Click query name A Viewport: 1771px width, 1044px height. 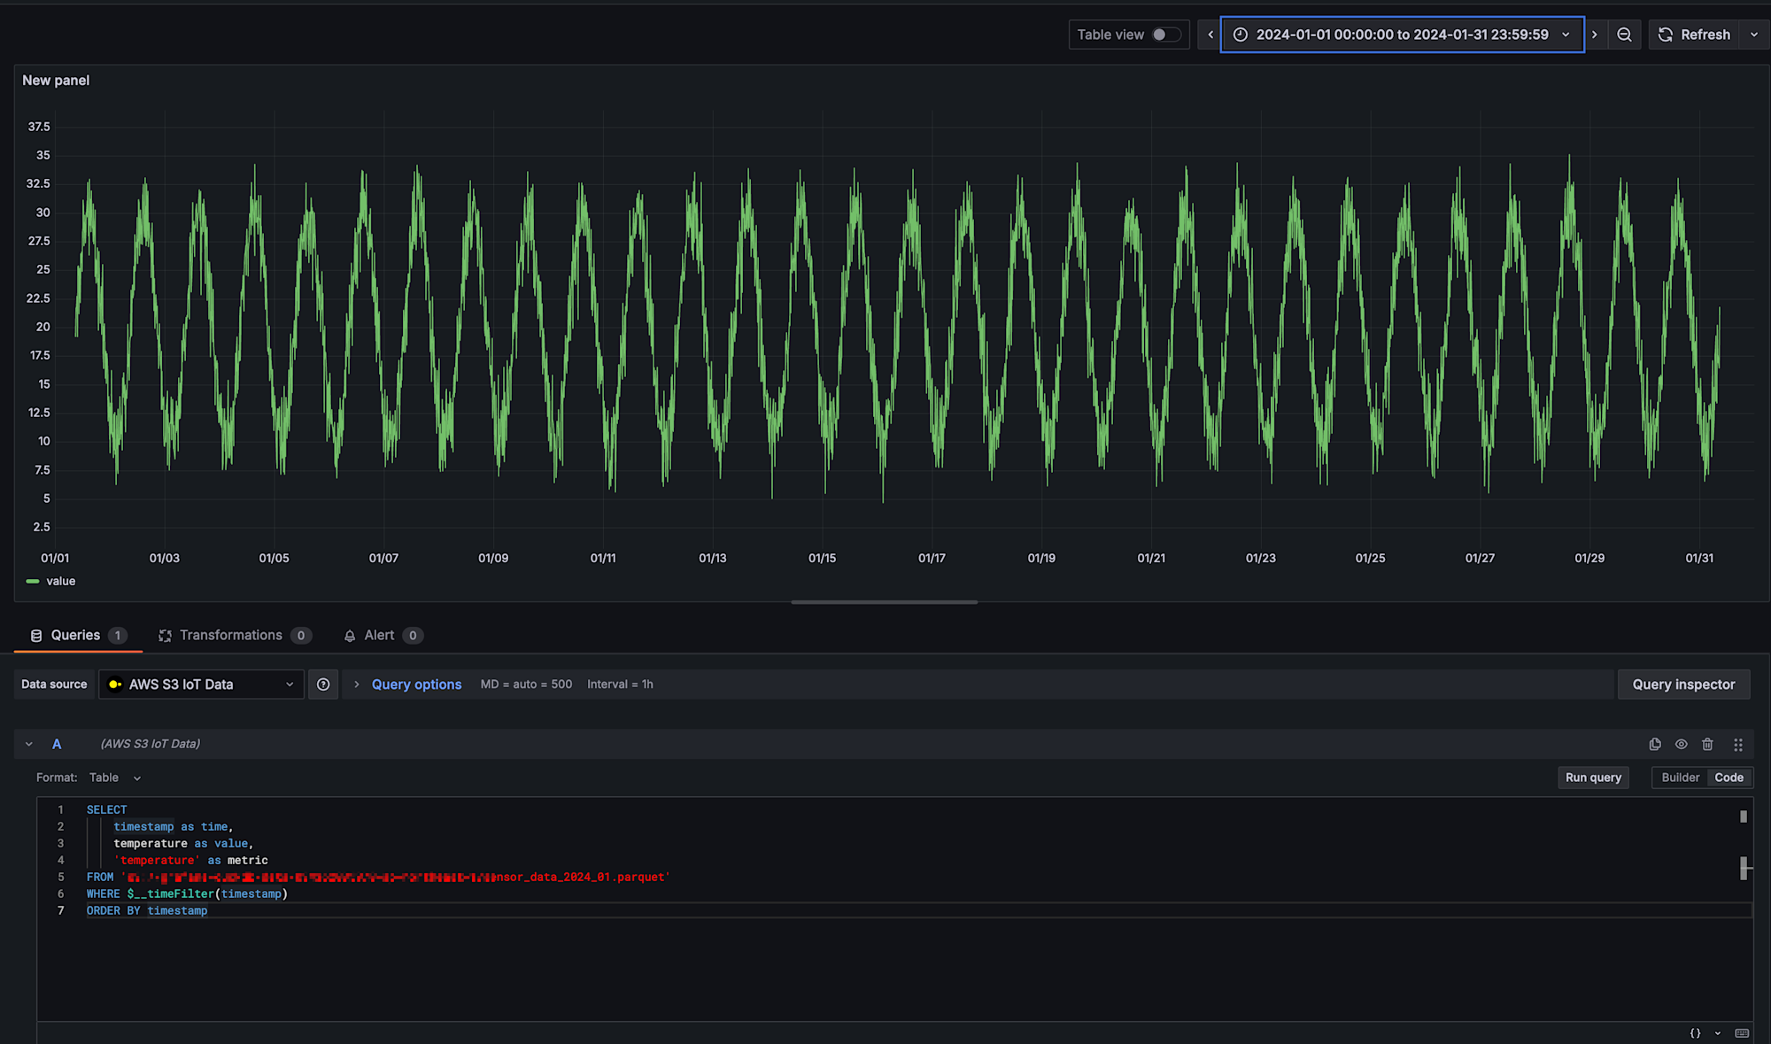coord(57,744)
